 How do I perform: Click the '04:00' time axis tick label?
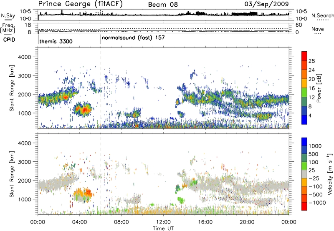coord(79,222)
